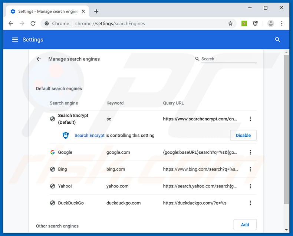The width and height of the screenshot is (293, 236).
Task: Click the yahoo.com keyword
Action: pyautogui.click(x=117, y=186)
